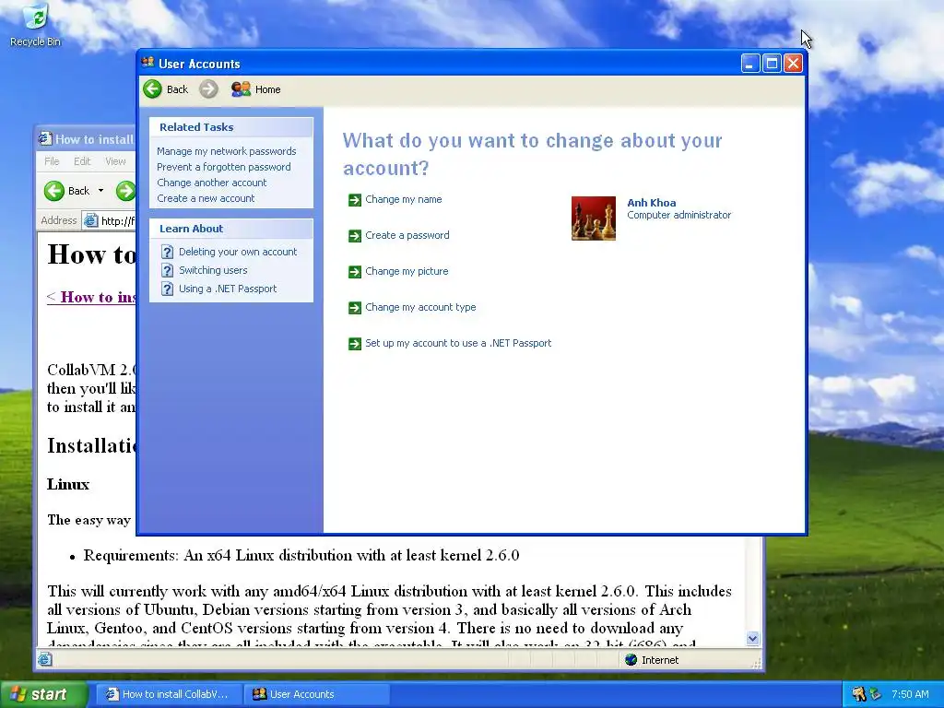The image size is (944, 708).
Task: Click the Anh Khoa account name
Action: (x=652, y=203)
